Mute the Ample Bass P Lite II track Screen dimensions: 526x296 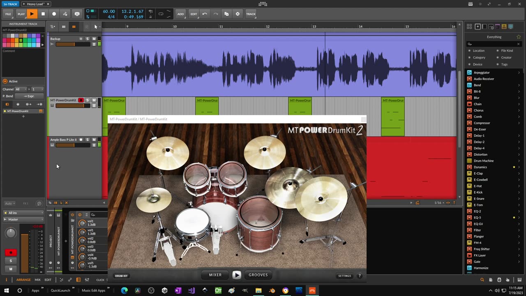click(94, 140)
